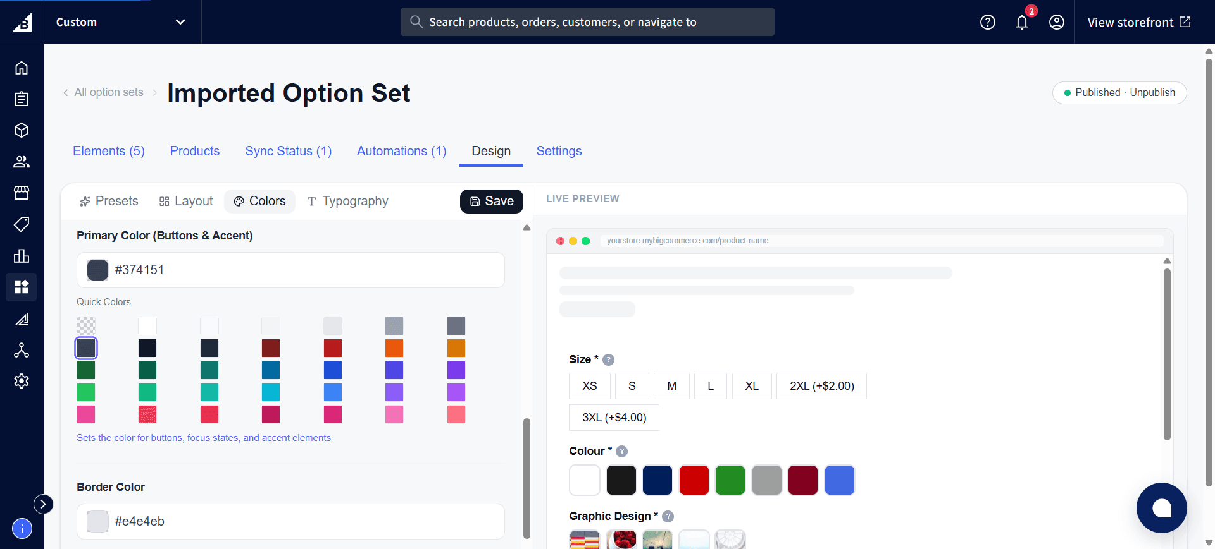
Task: Open the Apps grid icon in sidebar
Action: point(22,287)
